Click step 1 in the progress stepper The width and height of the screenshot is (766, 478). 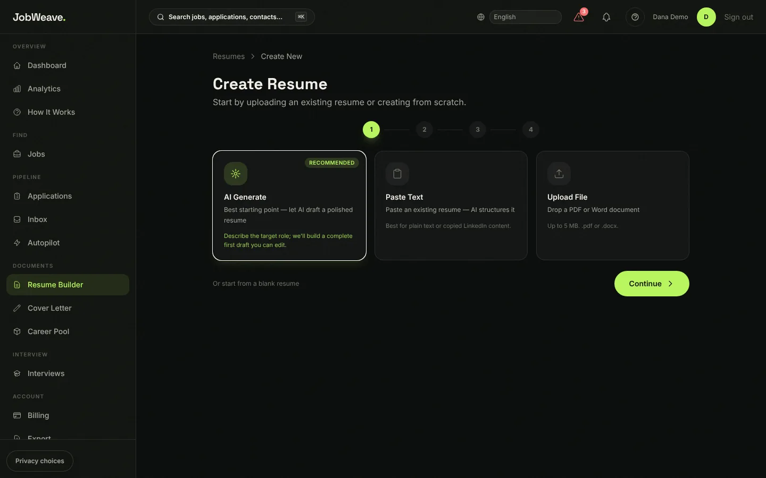click(x=371, y=130)
